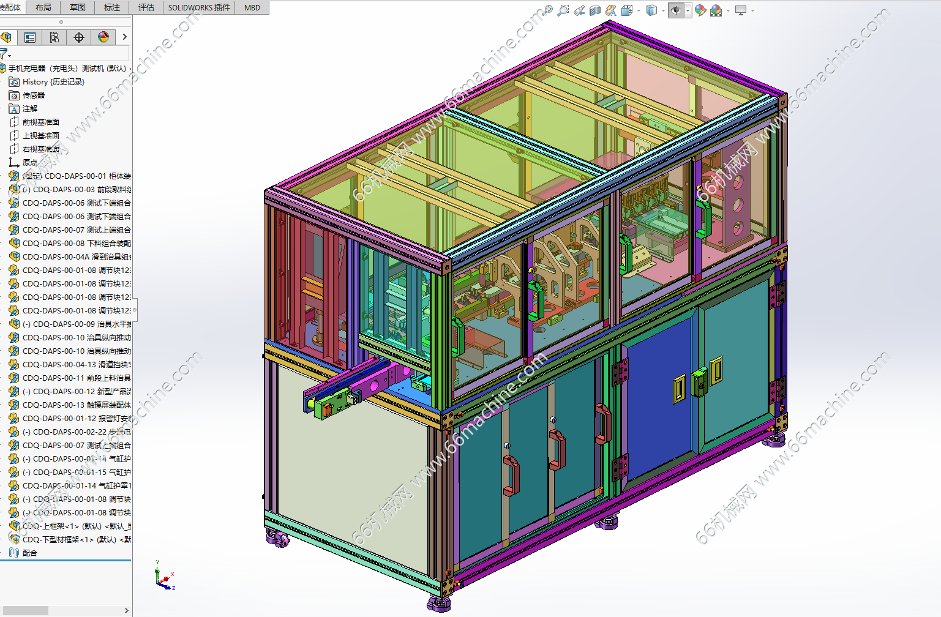Screen dimensions: 941x617
Task: Expand the manager tabs with the chevron arrow
Action: click(125, 37)
